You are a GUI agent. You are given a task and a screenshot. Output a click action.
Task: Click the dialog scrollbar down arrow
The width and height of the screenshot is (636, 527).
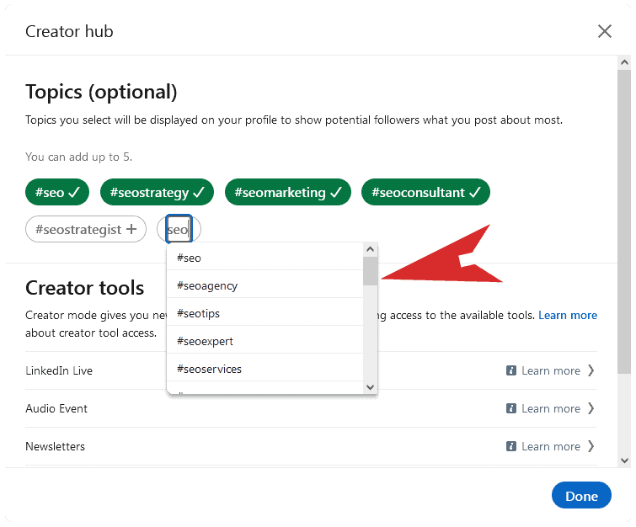pyautogui.click(x=624, y=460)
